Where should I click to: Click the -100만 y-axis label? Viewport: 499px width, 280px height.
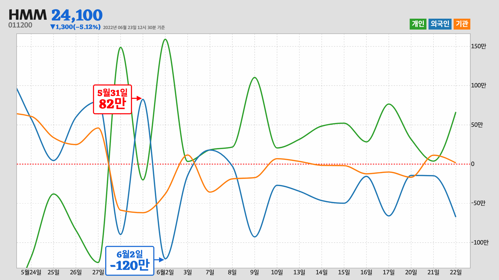coord(480,243)
